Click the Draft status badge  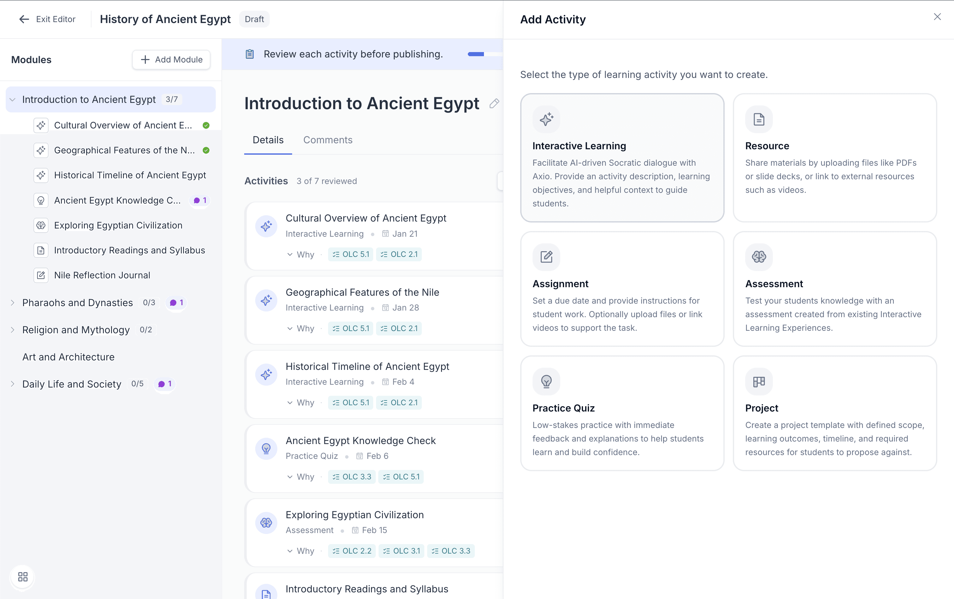pyautogui.click(x=254, y=19)
